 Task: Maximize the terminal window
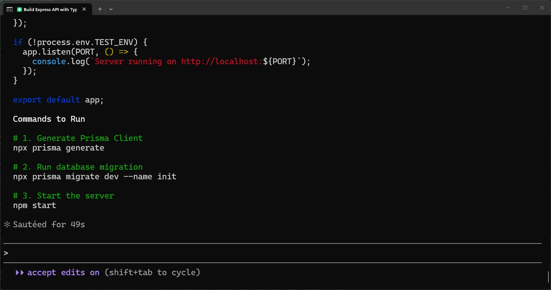525,8
